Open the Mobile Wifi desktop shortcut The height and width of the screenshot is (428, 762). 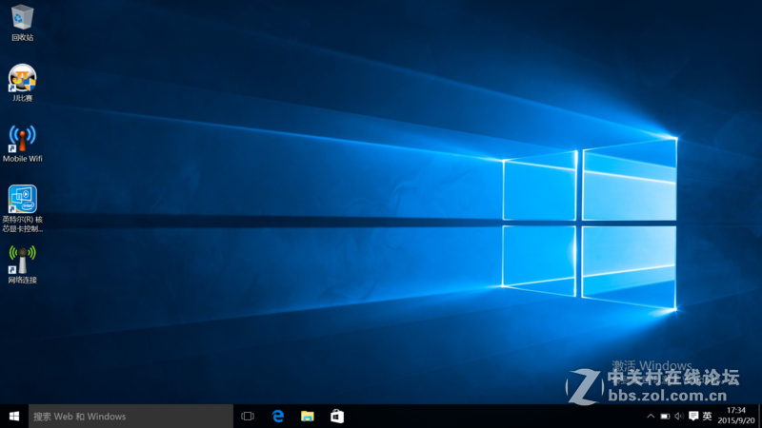pos(22,139)
